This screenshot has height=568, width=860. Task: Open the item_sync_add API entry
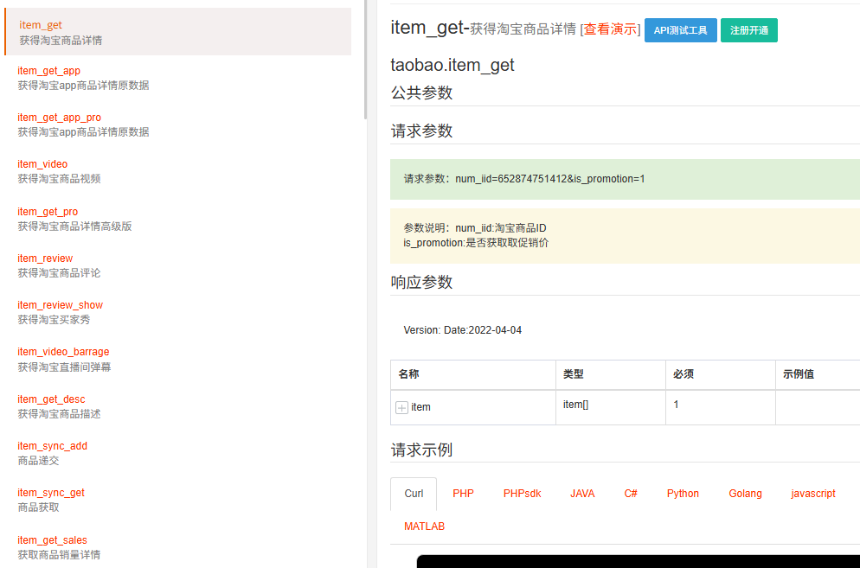[52, 446]
